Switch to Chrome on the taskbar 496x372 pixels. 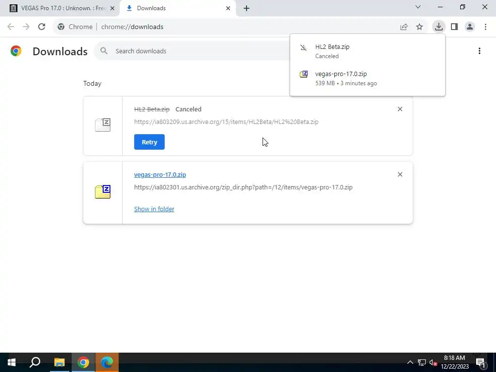83,362
